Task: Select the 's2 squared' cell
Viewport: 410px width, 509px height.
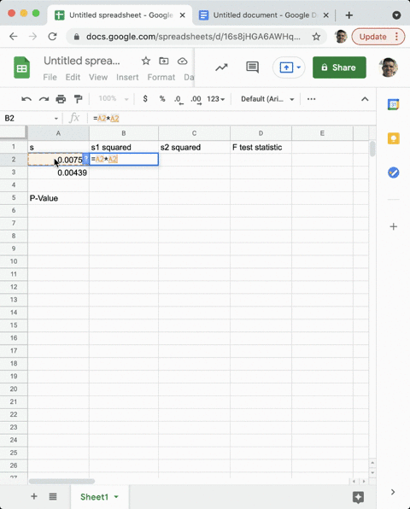Action: (194, 147)
